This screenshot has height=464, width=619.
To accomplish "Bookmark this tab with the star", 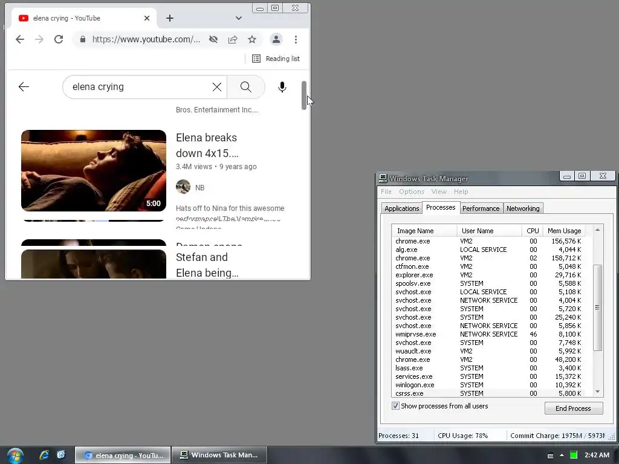I will coord(252,39).
